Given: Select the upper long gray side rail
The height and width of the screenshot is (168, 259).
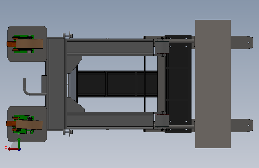Looking at the screenshot, I should 110,47.
